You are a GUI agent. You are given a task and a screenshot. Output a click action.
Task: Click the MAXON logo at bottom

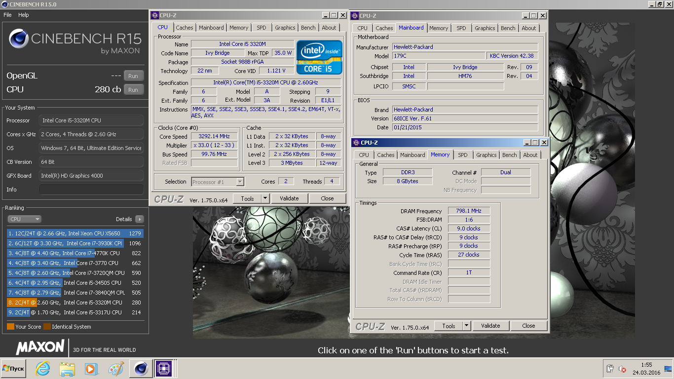click(40, 347)
